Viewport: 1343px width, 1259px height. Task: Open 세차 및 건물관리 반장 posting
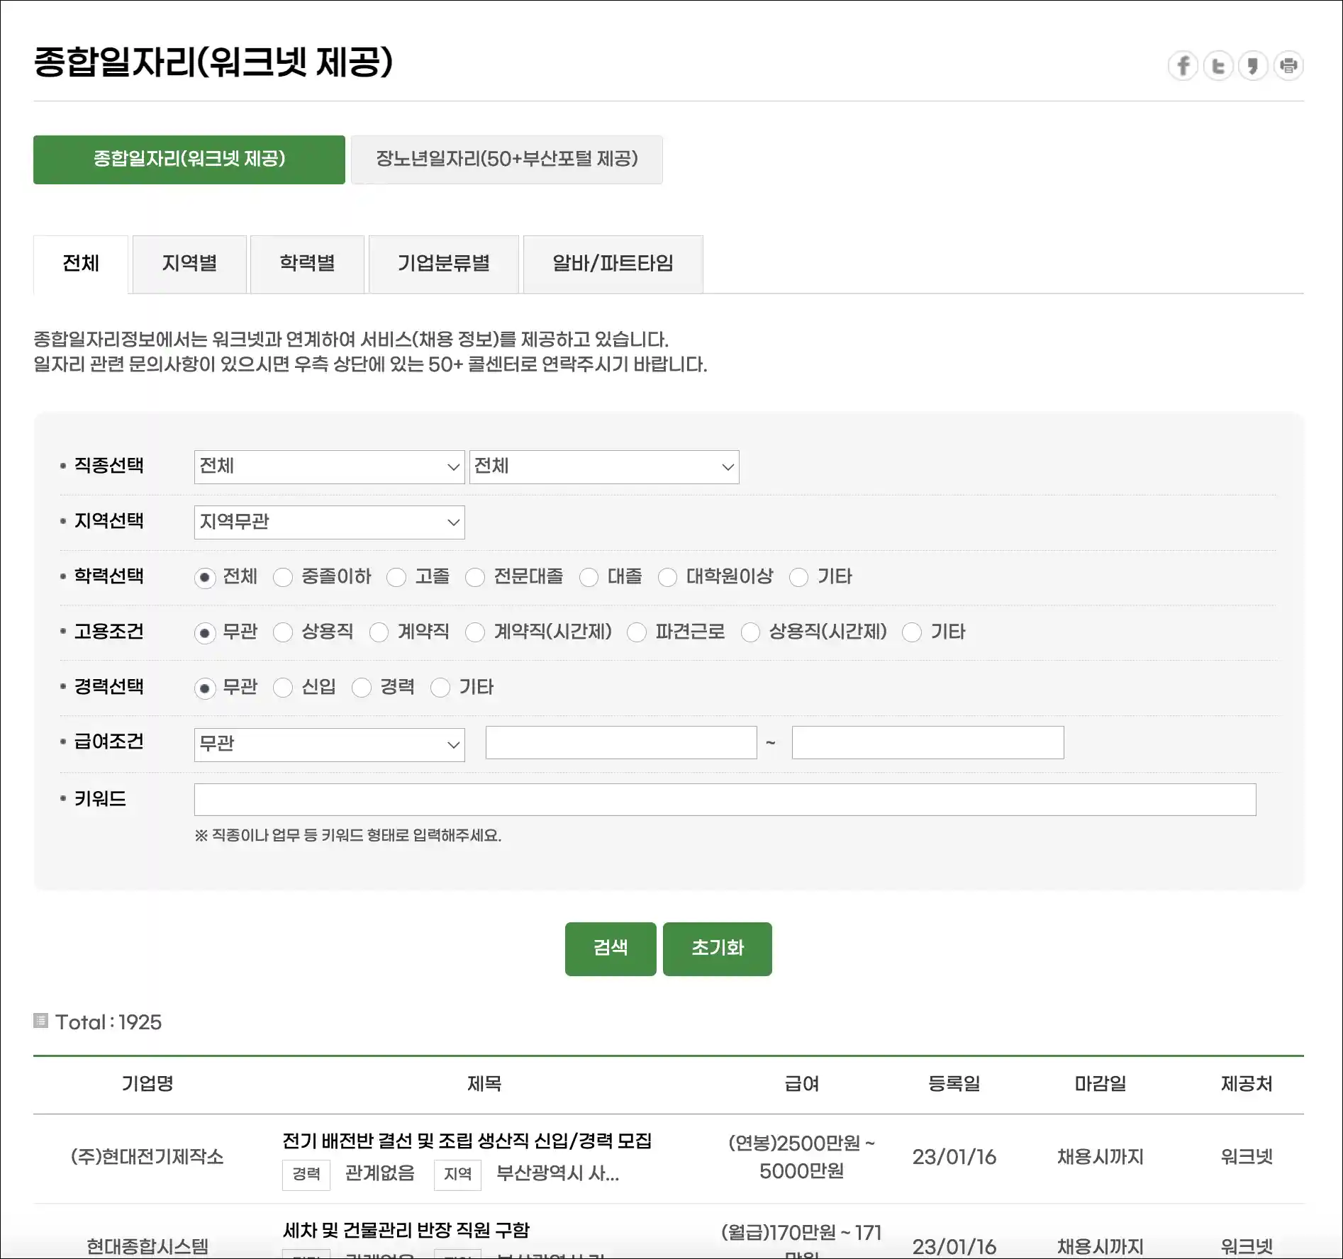coord(406,1230)
